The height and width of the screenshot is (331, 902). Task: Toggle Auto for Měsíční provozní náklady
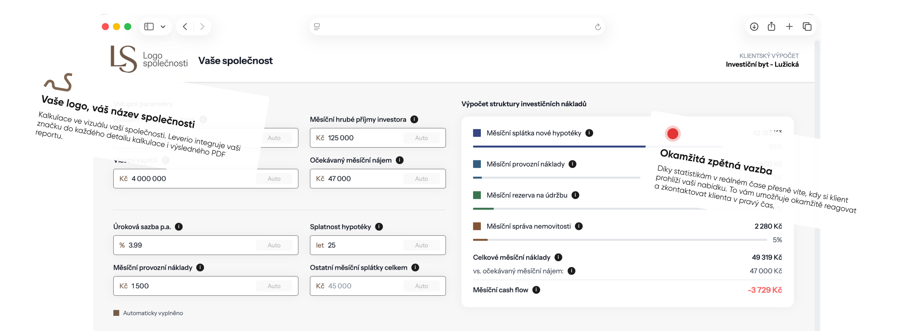[274, 286]
